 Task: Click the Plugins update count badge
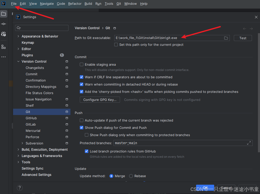click(62, 55)
